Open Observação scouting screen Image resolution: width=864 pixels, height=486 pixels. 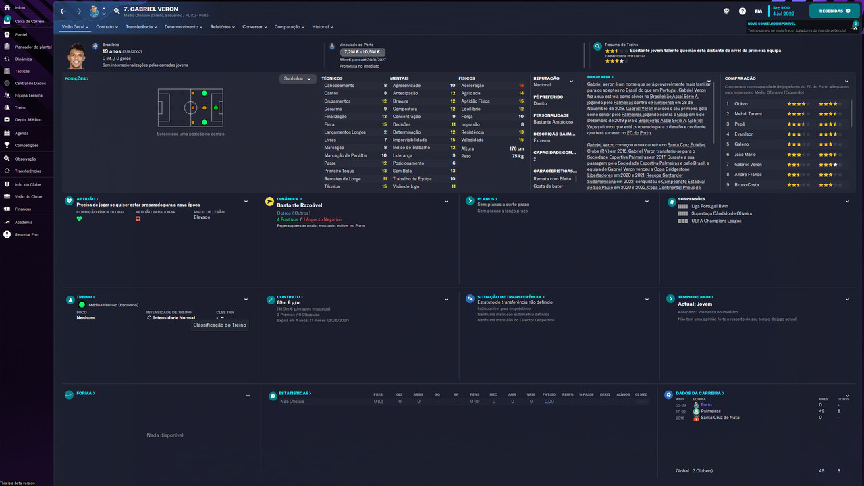[x=24, y=159]
